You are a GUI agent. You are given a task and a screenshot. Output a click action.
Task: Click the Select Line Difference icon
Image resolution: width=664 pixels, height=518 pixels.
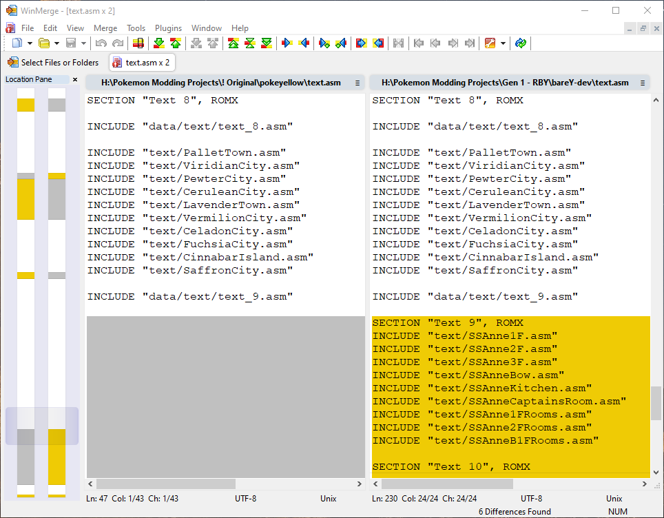pyautogui.click(x=138, y=43)
